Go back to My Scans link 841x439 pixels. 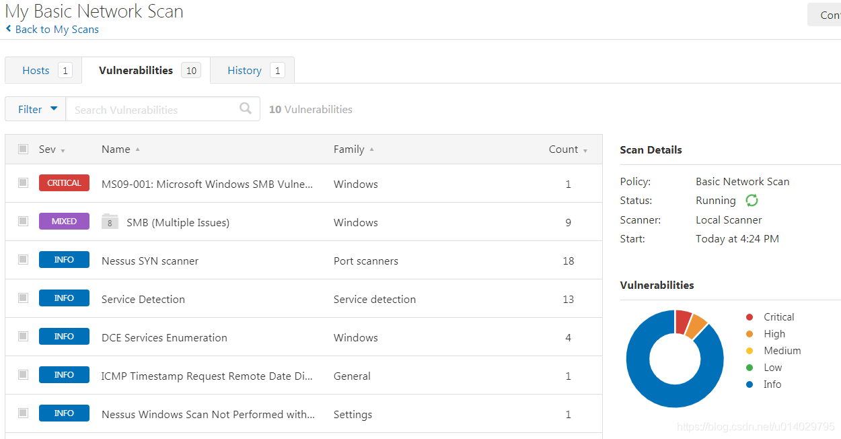click(57, 30)
